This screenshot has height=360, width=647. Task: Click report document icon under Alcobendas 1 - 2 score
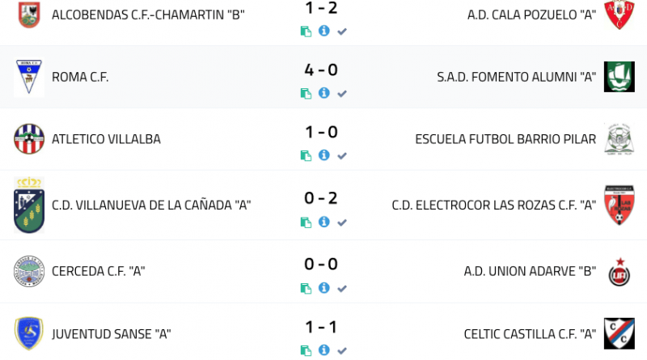coord(306,32)
